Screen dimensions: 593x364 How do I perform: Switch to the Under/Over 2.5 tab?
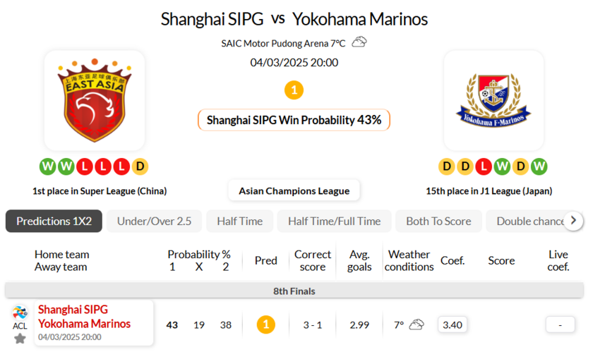[154, 221]
